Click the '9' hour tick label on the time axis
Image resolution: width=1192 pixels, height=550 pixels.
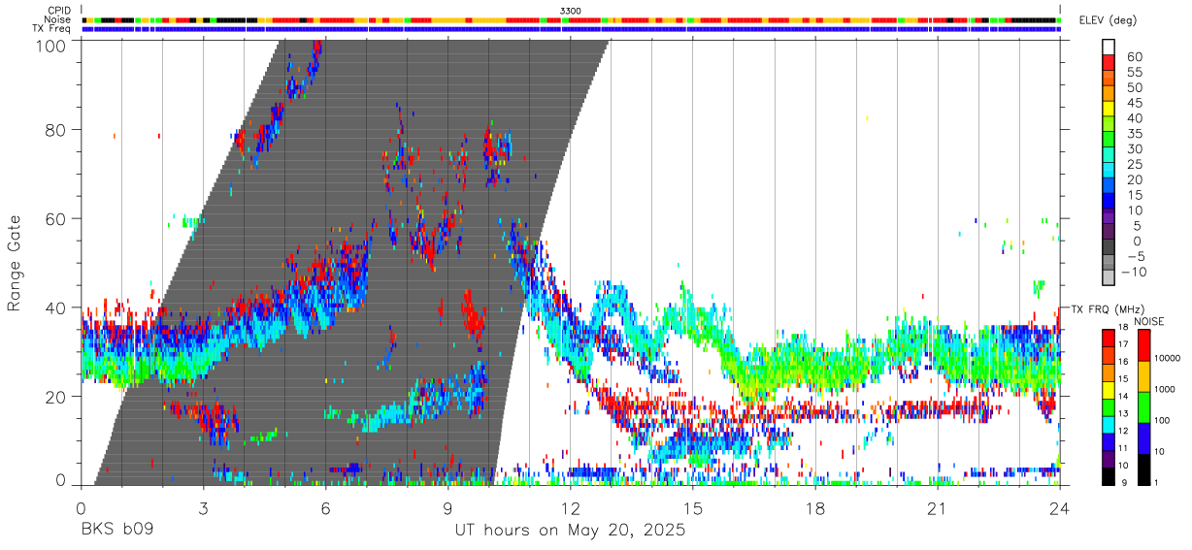pos(447,508)
